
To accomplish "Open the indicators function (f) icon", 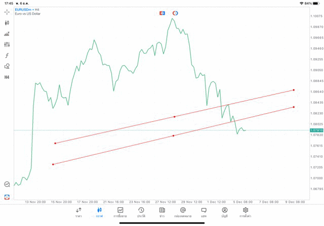I will click(7, 56).
